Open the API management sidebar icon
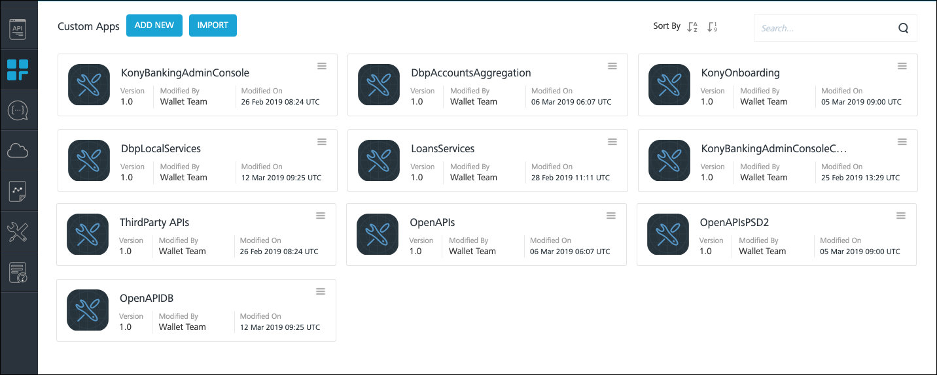The image size is (937, 375). coord(18,29)
